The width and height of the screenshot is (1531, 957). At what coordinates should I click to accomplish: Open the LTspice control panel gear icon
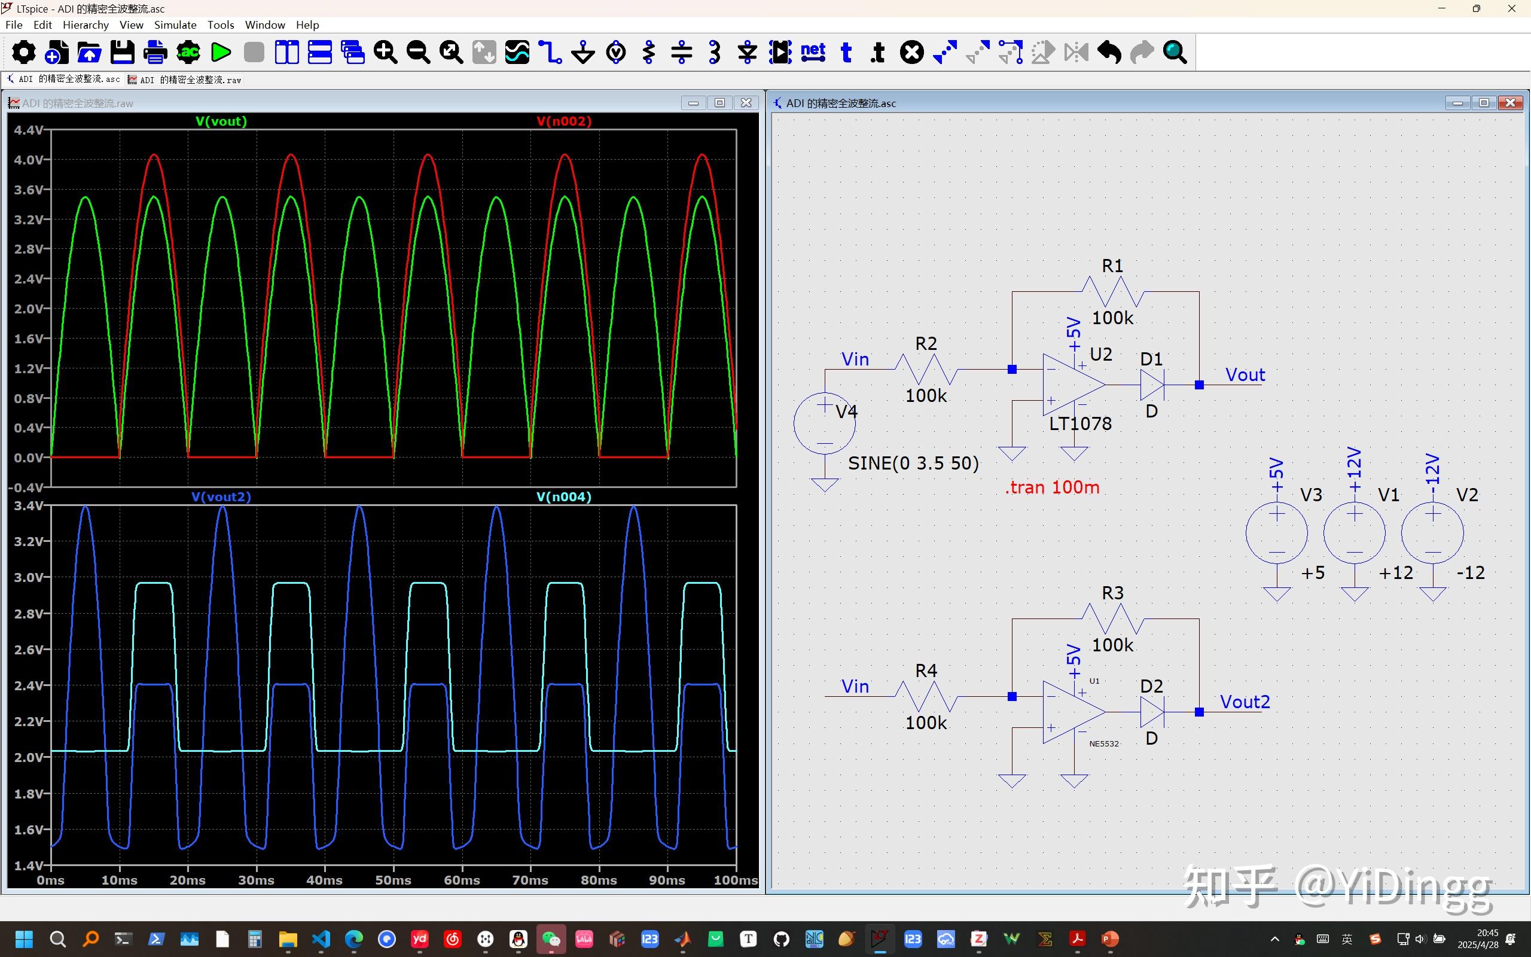pos(23,52)
